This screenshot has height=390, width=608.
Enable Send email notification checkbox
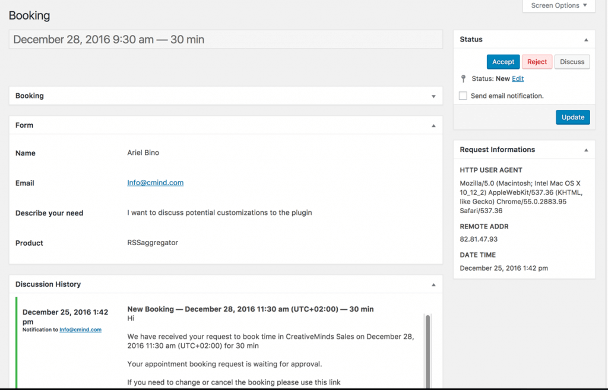point(463,96)
